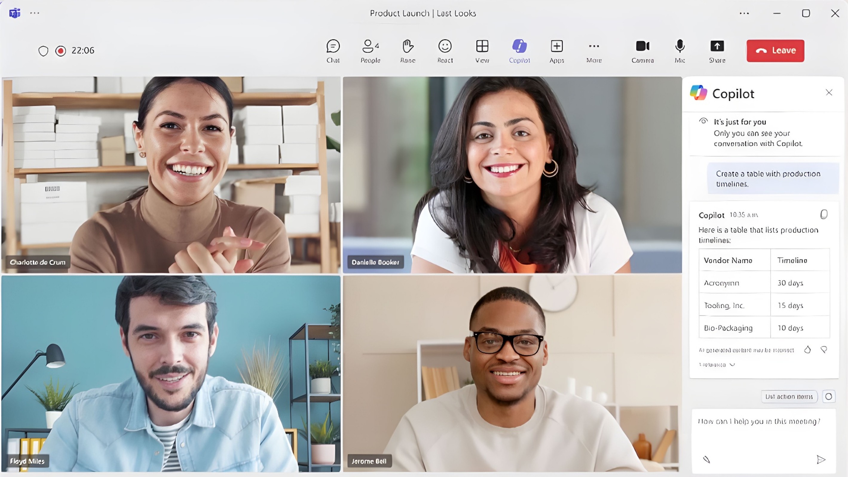The height and width of the screenshot is (477, 848).
Task: Send the message to Copilot
Action: coord(821,459)
